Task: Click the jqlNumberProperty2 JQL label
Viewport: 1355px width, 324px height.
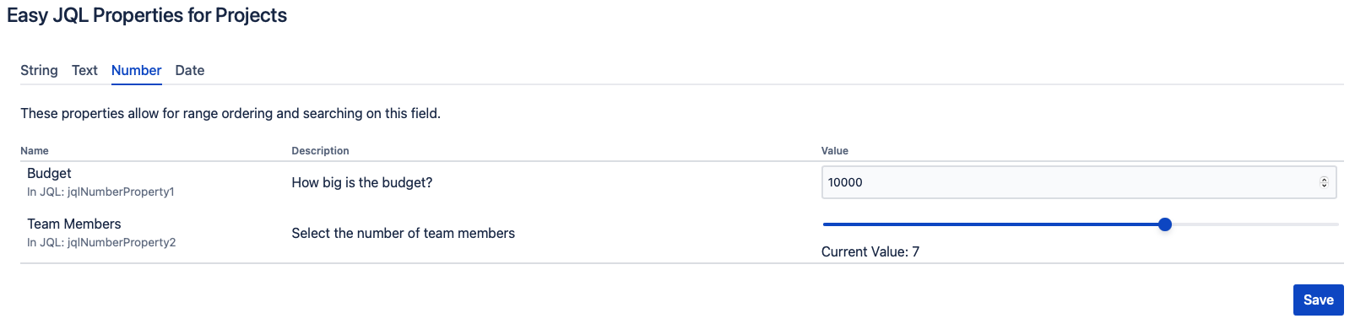Action: click(101, 243)
